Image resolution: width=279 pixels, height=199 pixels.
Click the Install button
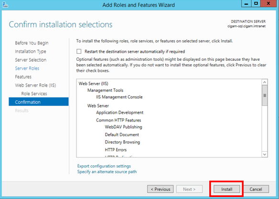[x=226, y=189]
